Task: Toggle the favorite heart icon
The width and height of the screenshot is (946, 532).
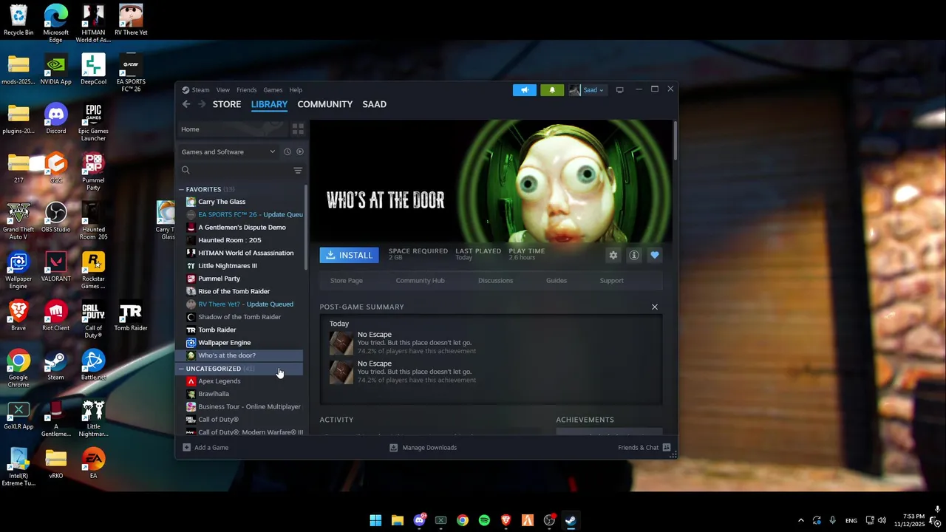Action: [x=654, y=255]
